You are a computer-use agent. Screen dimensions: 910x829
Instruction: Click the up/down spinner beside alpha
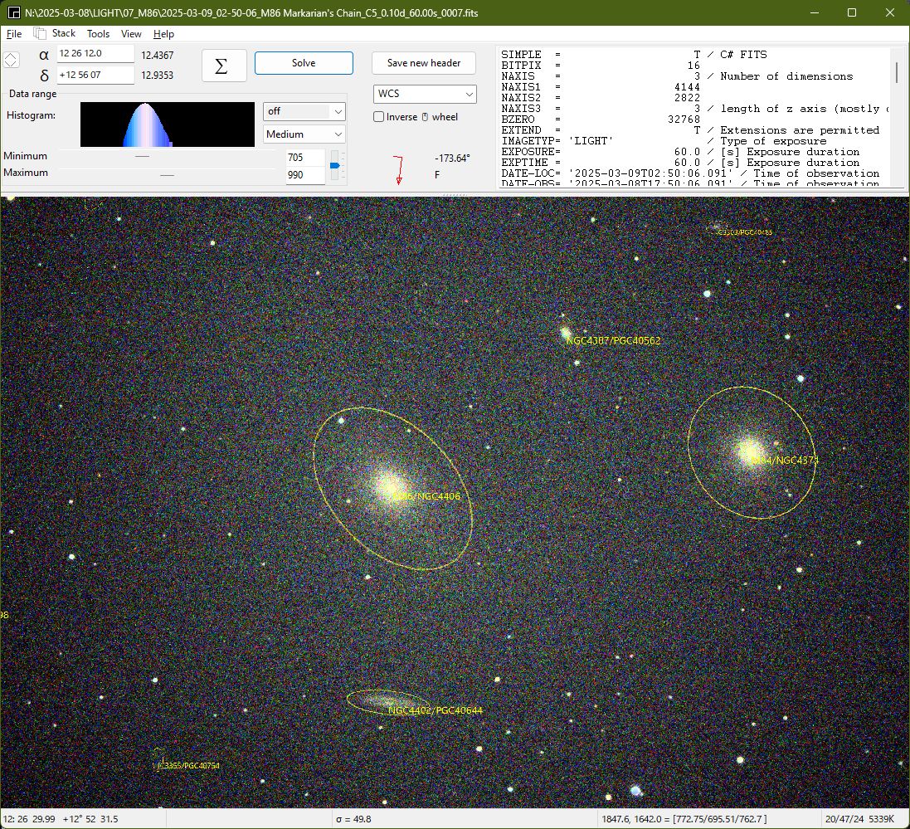click(11, 61)
